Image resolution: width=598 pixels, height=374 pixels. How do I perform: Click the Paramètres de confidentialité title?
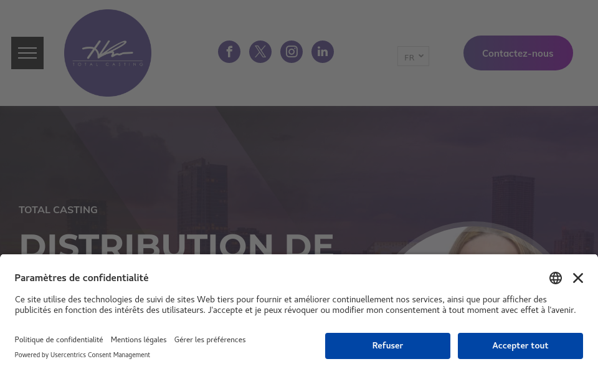(82, 278)
